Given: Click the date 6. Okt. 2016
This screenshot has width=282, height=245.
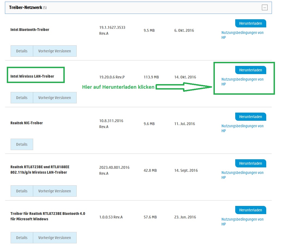Looking at the screenshot, I should [x=184, y=30].
